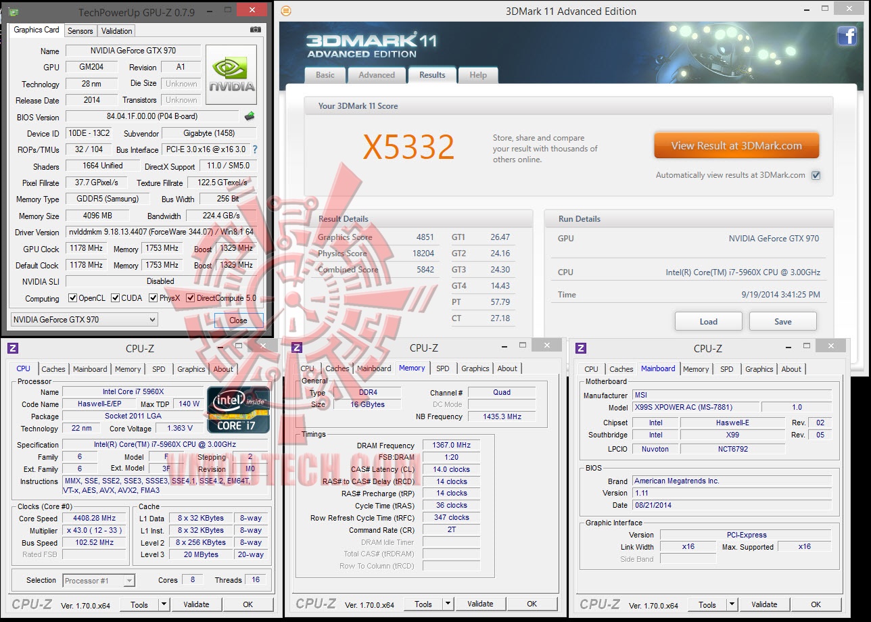
Task: Open the Tools dropdown arrow in the Memory window
Action: [448, 604]
